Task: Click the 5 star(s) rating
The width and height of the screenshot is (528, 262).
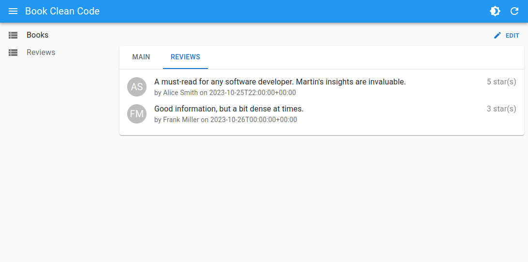Action: (501, 82)
